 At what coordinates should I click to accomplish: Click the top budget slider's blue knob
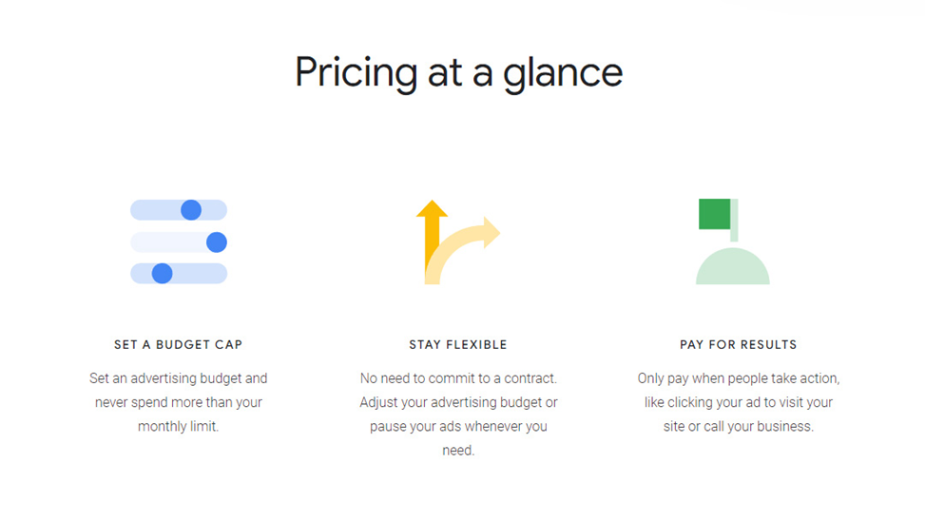(191, 210)
